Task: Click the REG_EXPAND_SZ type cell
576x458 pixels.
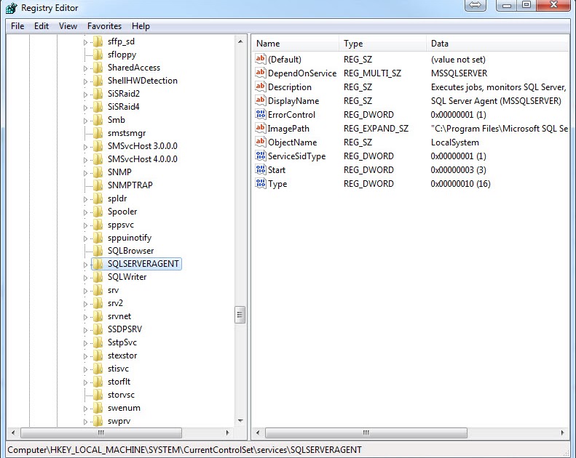Action: (x=376, y=129)
